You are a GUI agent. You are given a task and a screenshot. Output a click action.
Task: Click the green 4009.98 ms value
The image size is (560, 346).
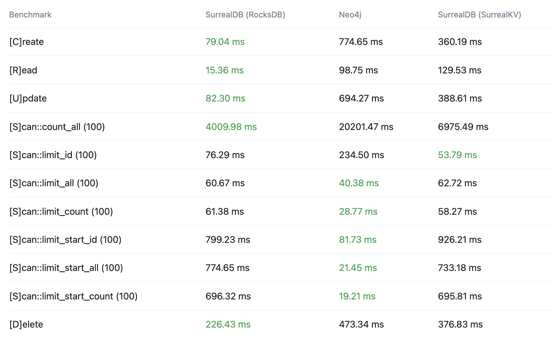pos(231,127)
